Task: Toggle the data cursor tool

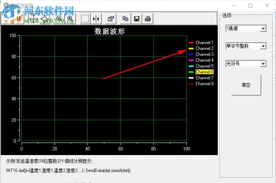Action: click(x=96, y=19)
